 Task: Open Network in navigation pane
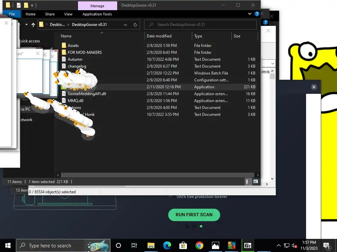point(26,120)
